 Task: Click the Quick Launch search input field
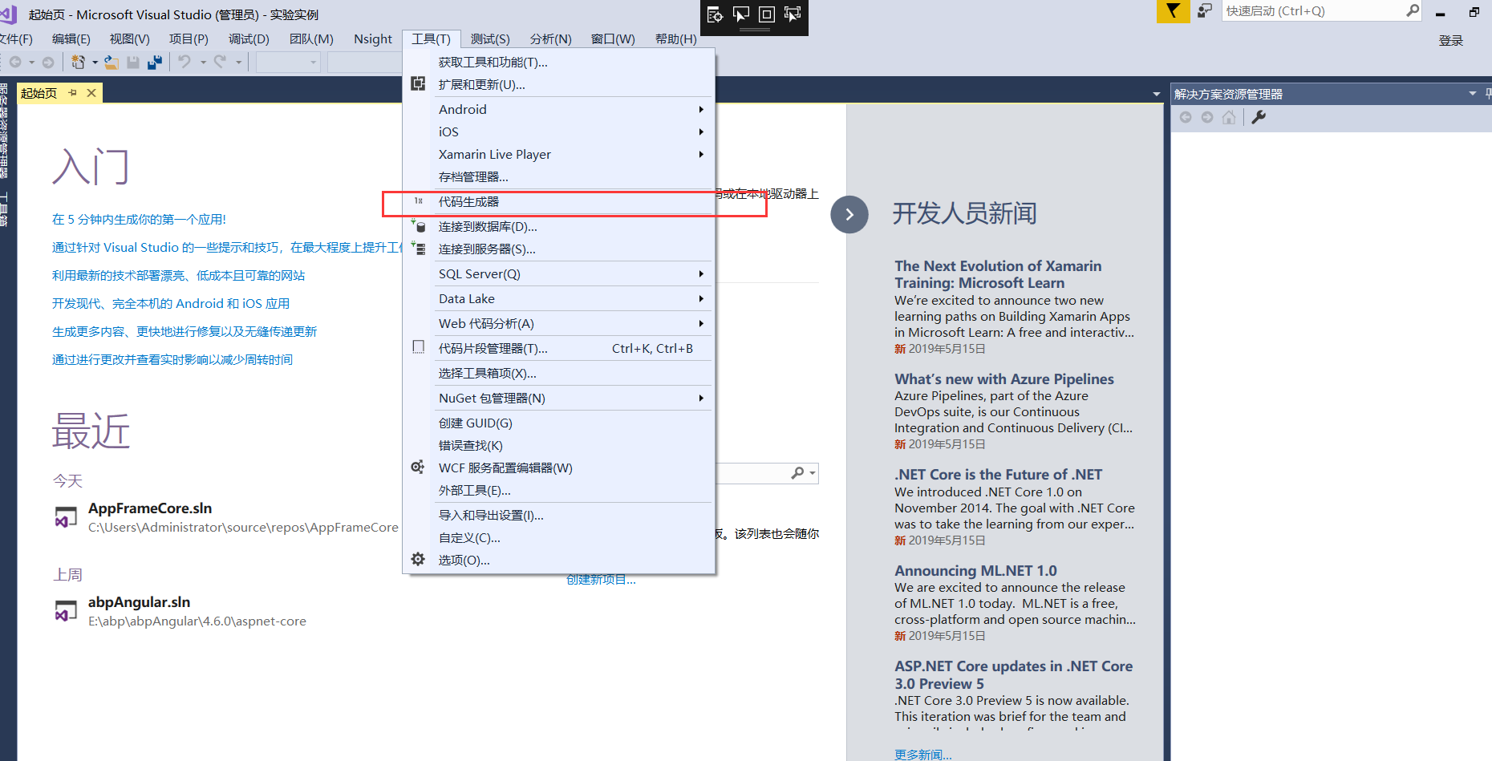click(x=1313, y=10)
